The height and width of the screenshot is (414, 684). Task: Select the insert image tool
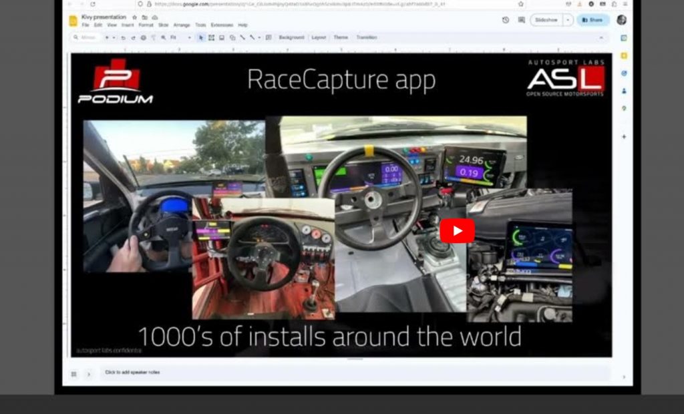[x=220, y=37]
